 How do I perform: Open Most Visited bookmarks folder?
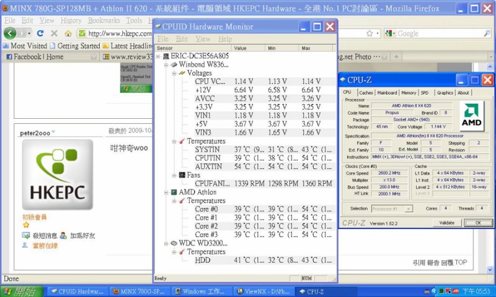(25, 46)
